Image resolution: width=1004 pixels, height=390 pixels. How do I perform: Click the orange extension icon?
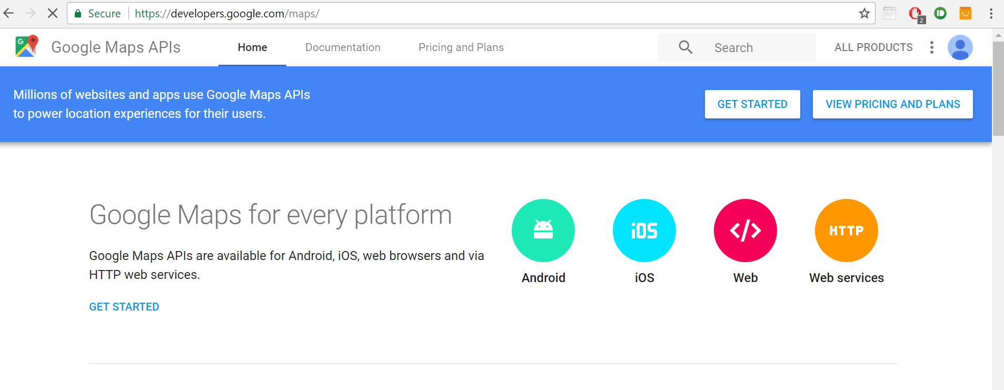[x=966, y=13]
